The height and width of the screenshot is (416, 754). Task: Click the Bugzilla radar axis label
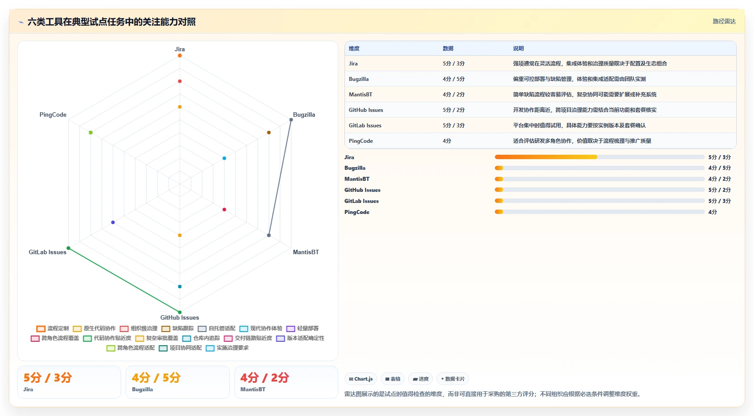point(304,114)
